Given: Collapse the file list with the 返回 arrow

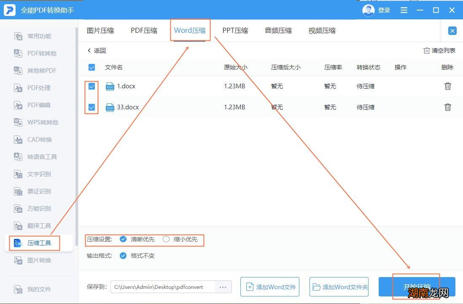Looking at the screenshot, I should [x=96, y=50].
